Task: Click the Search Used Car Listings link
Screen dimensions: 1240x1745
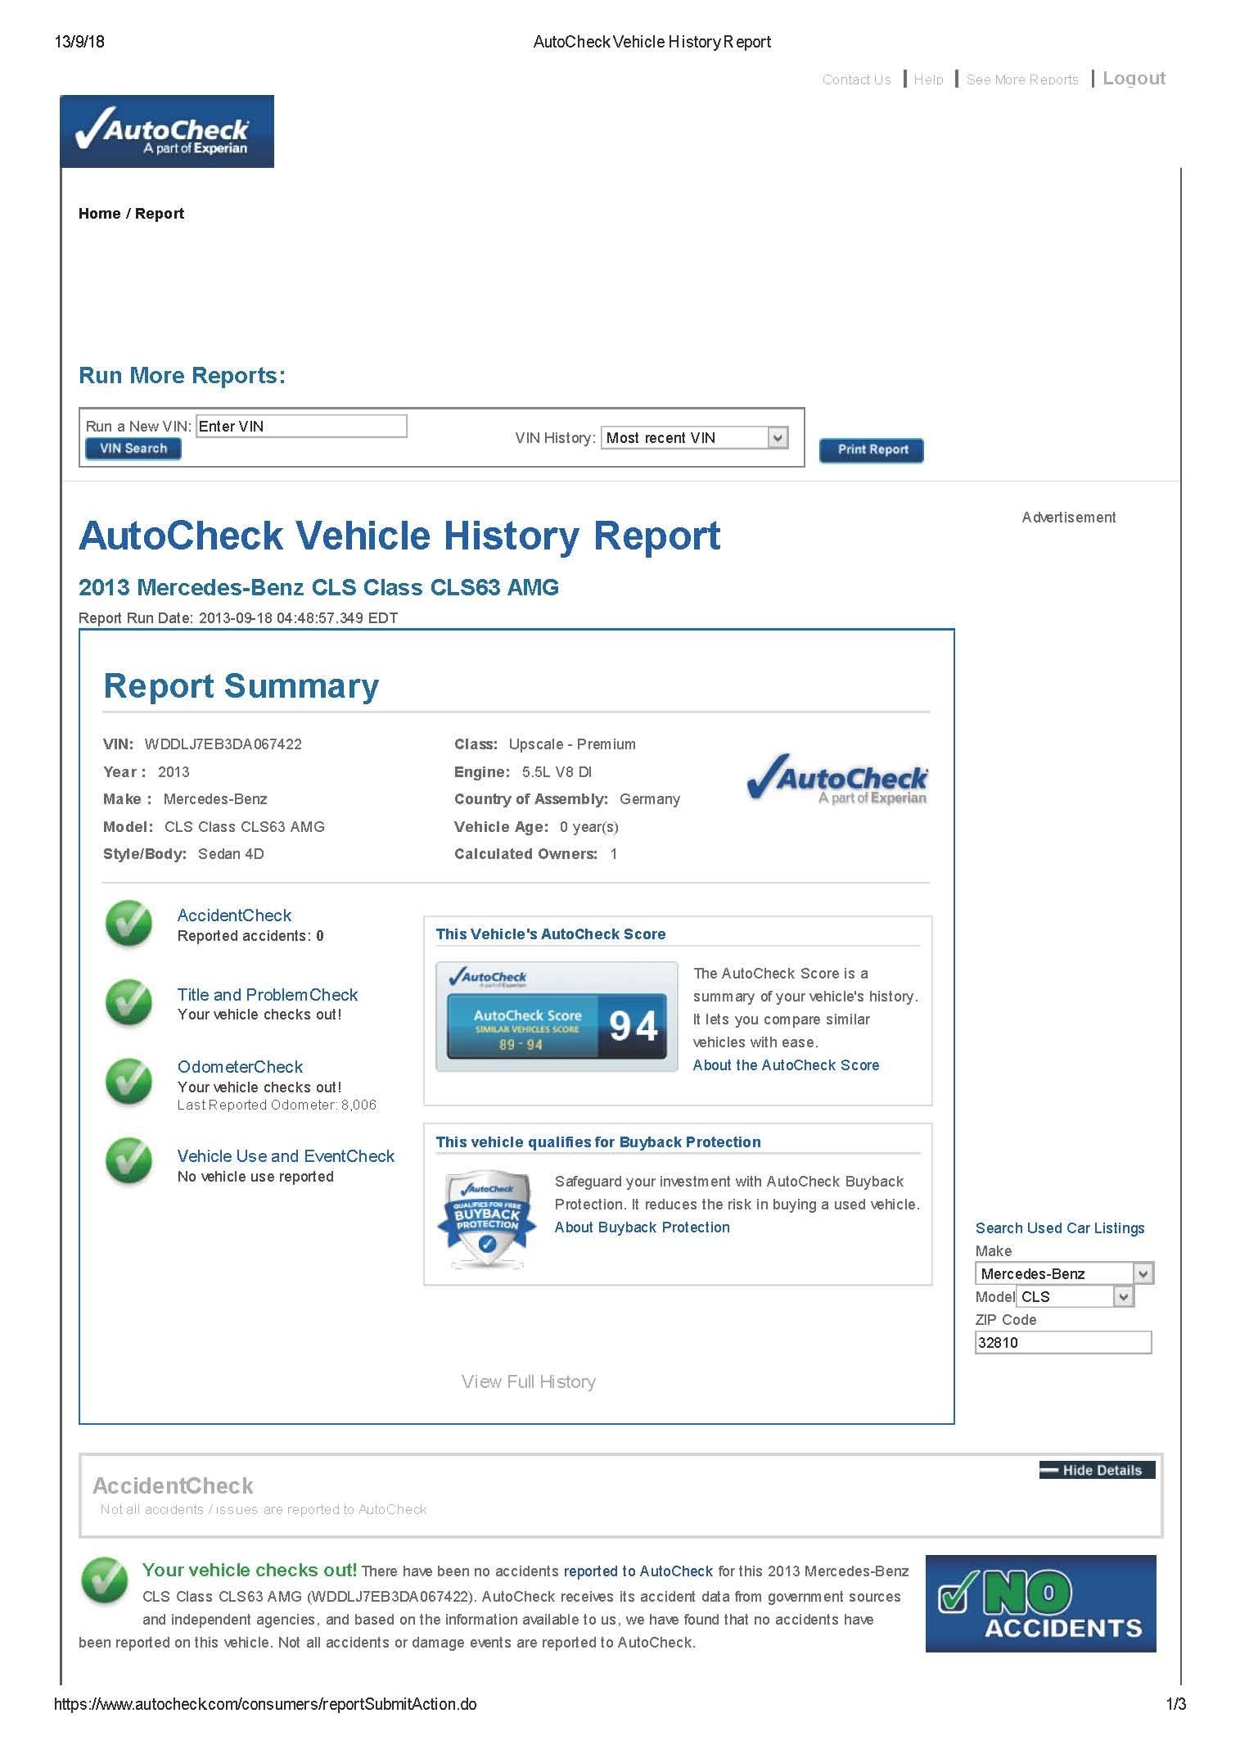Action: coord(1060,1228)
